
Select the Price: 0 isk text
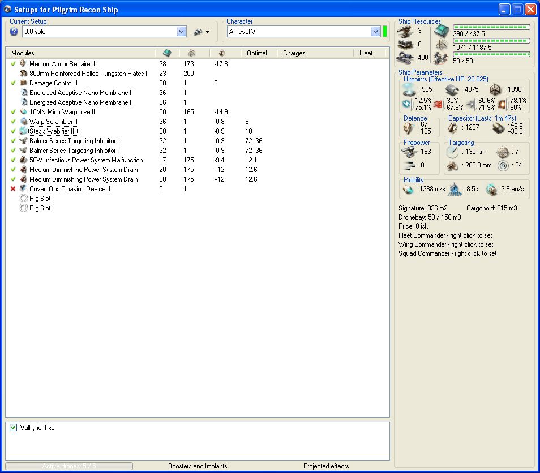(x=413, y=226)
